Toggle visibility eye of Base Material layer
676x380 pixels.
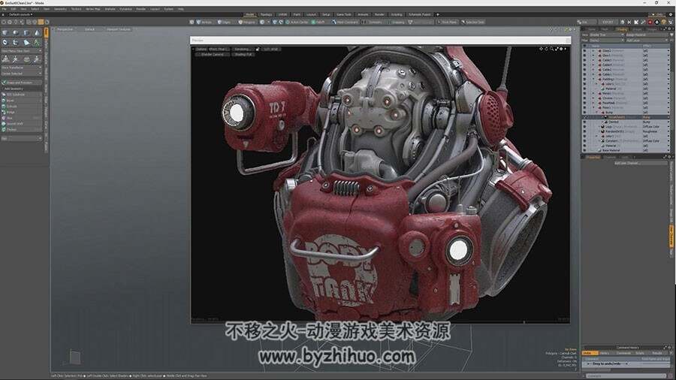tap(584, 150)
